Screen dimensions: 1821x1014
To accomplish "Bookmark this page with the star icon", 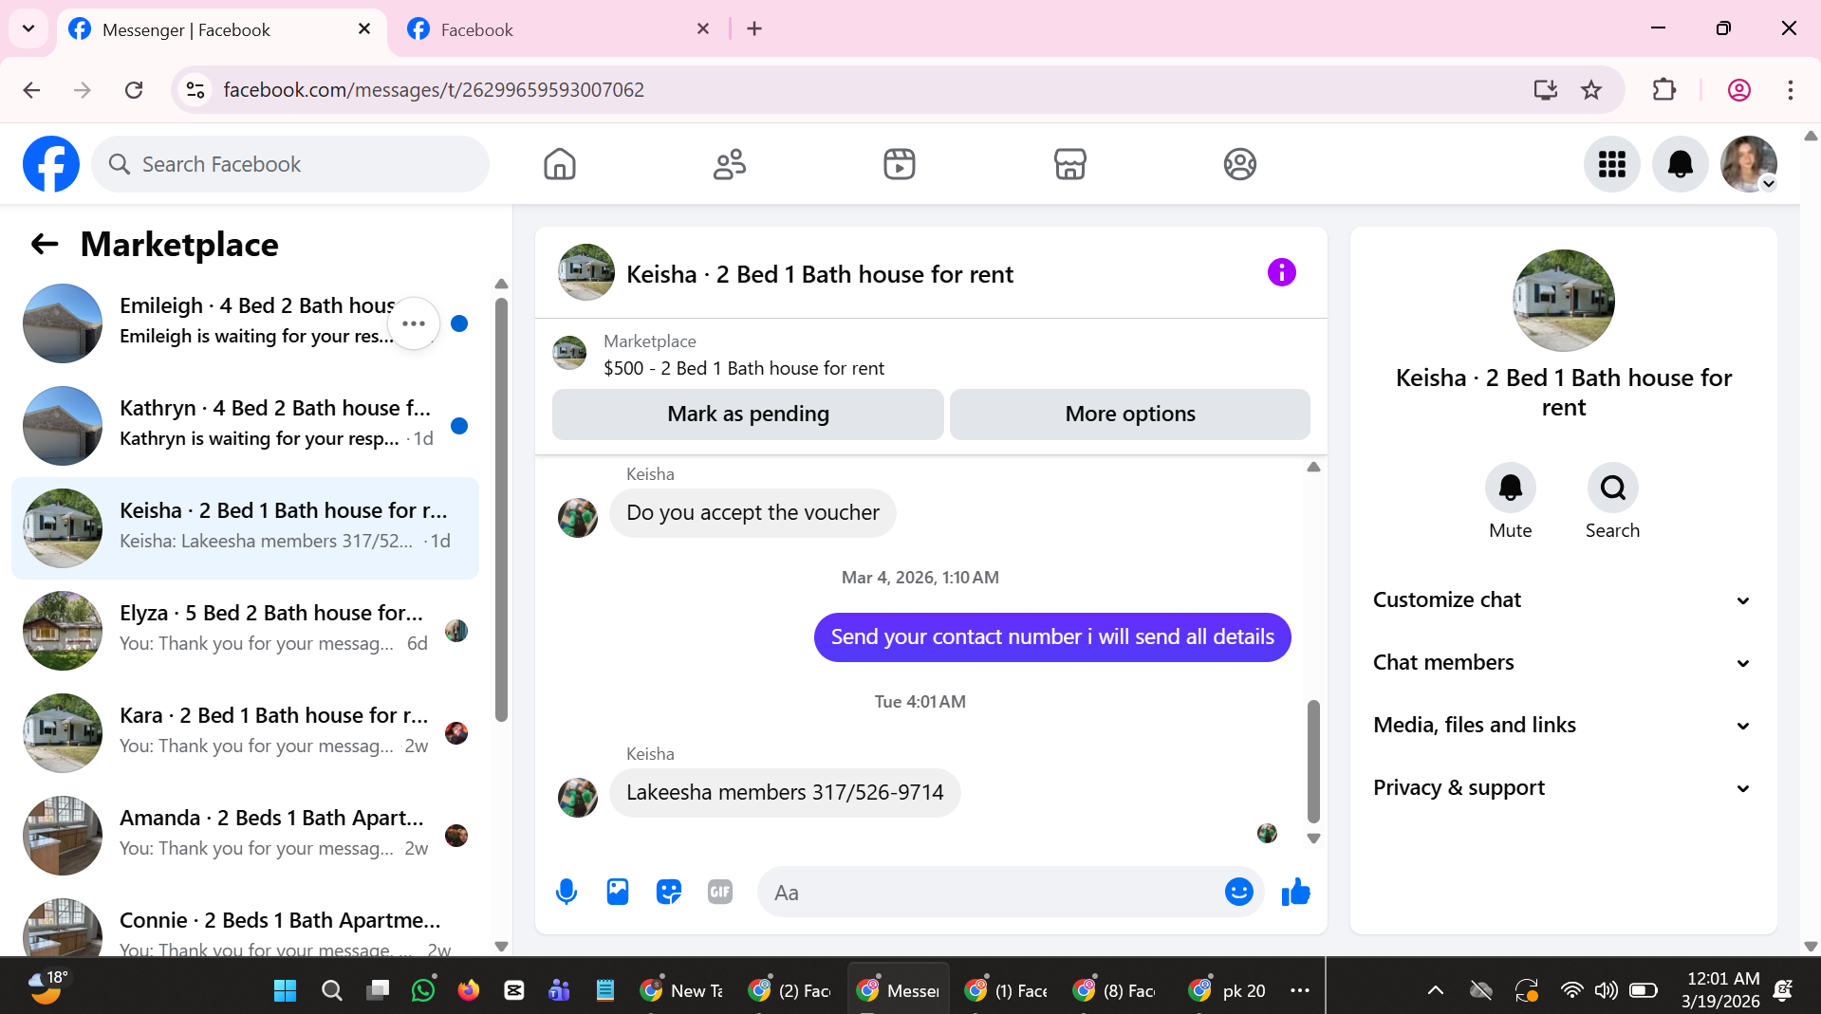I will [x=1591, y=90].
